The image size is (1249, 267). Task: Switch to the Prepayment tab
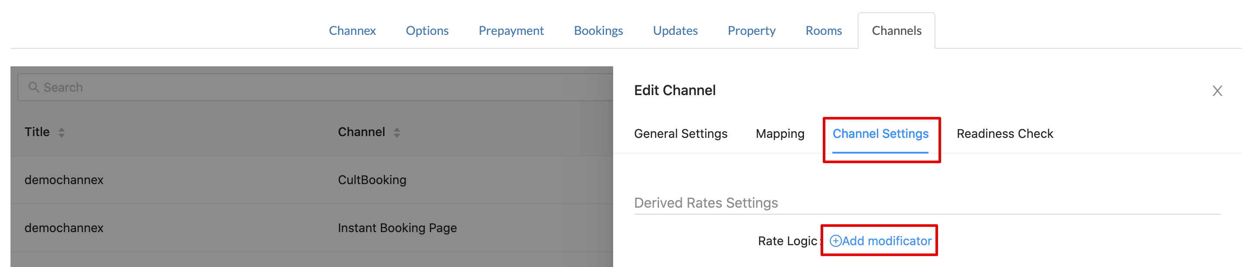511,31
